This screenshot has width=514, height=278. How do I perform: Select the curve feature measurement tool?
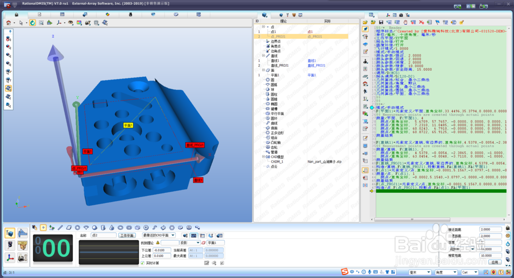pyautogui.click(x=155, y=228)
